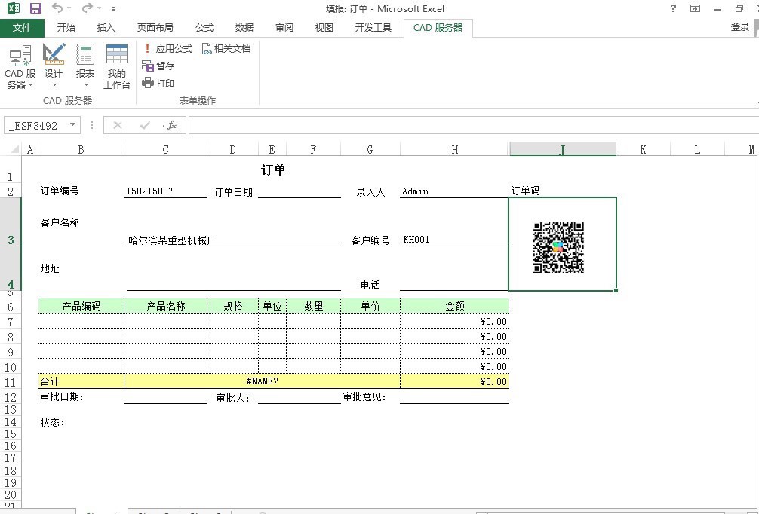Switch to the 公式 Formulas tab
This screenshot has height=514, width=759.
(204, 28)
